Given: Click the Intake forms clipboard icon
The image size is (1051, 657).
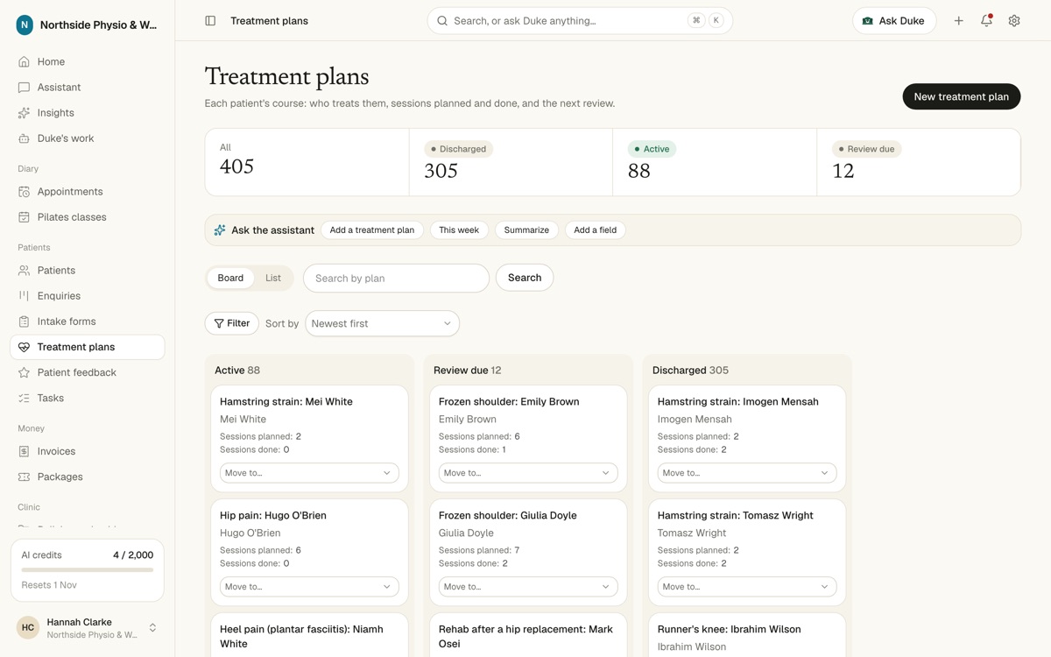Looking at the screenshot, I should coord(24,321).
